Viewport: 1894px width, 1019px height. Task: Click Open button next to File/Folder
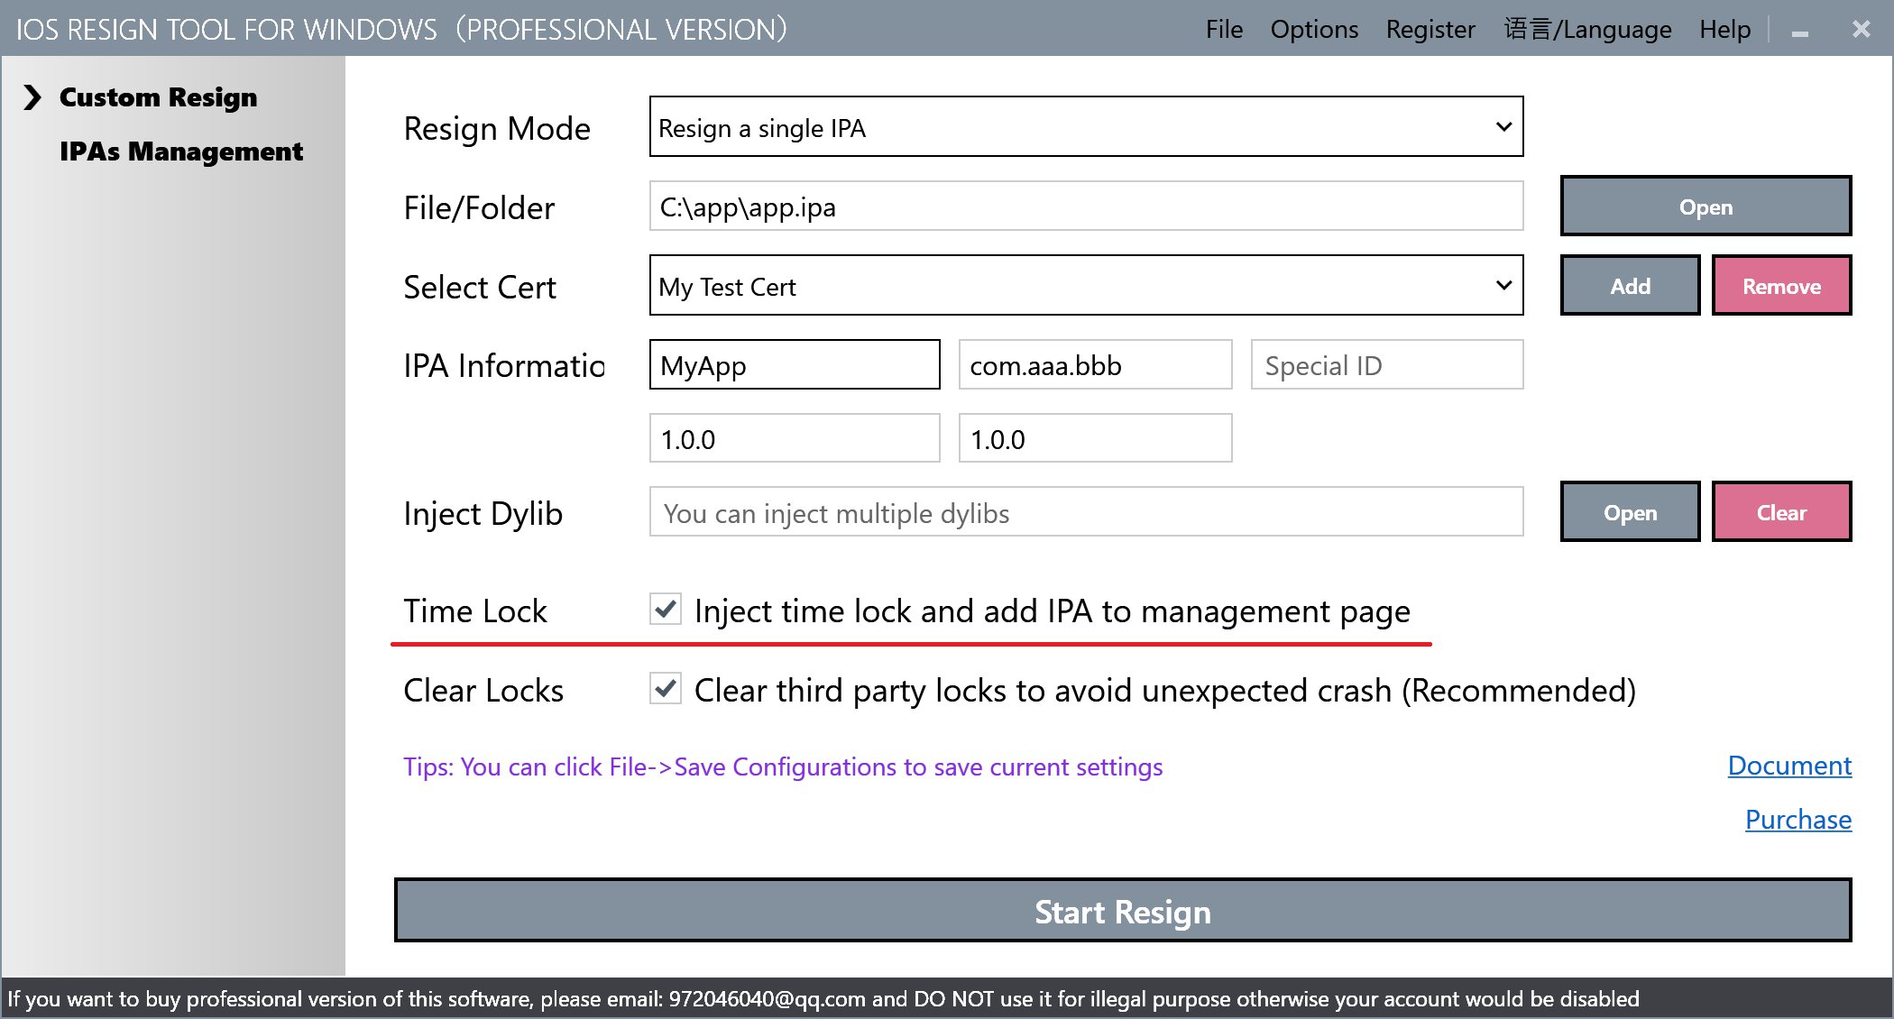pyautogui.click(x=1705, y=207)
